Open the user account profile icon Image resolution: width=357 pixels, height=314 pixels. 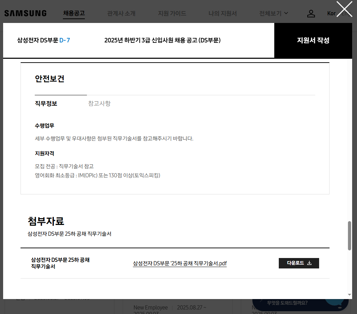click(x=311, y=14)
